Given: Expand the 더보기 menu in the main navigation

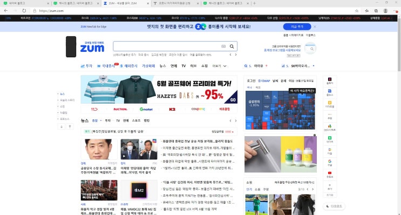Looking at the screenshot, I should 220,66.
